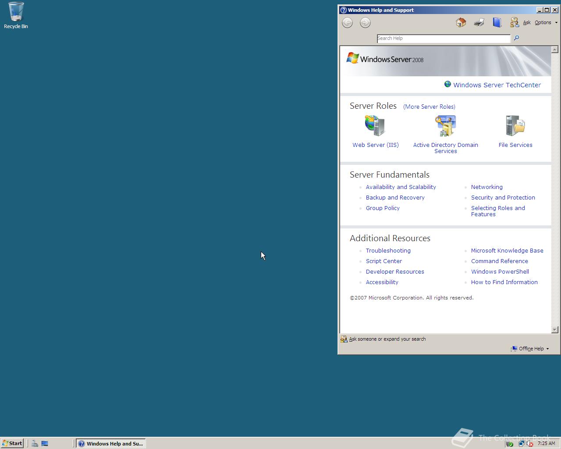Open the Options dropdown menu
This screenshot has width=561, height=449.
[x=546, y=22]
